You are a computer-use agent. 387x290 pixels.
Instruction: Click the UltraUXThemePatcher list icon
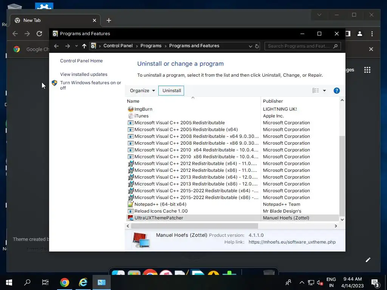(130, 218)
